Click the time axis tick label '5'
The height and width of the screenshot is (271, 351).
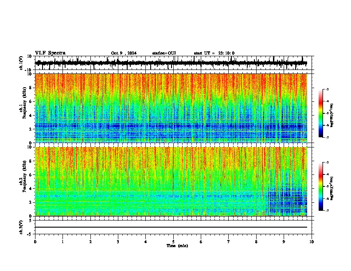173,242
